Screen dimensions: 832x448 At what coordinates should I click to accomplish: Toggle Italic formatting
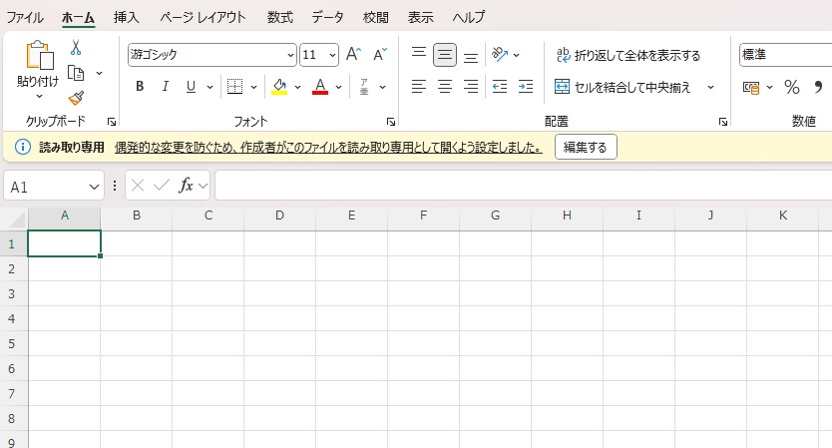[x=165, y=86]
